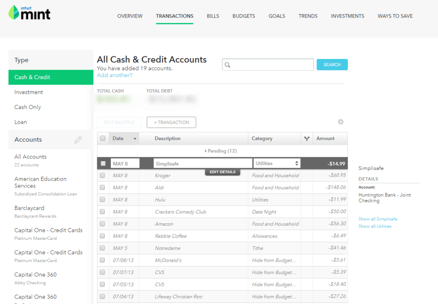Click the Search button

[x=332, y=65]
